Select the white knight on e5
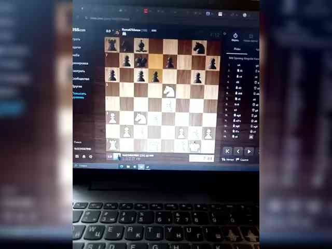Screen dimensions: 332x249 [169, 91]
